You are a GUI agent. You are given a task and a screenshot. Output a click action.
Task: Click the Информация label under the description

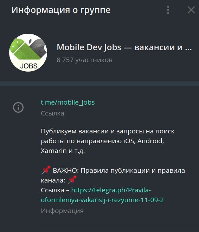tap(62, 211)
